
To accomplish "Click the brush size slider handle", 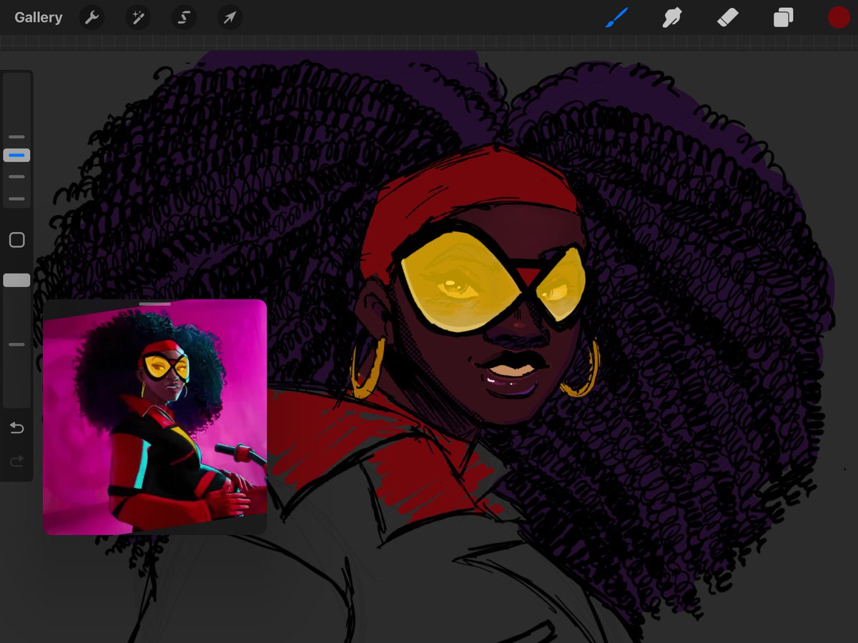I will pos(16,155).
